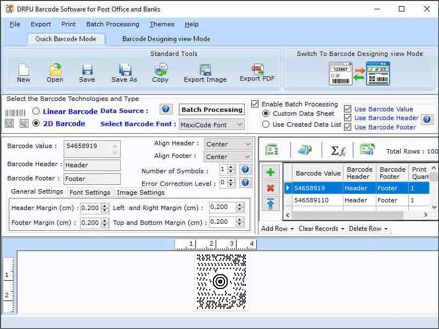Open the Select Barcode Font dropdown
439x329 pixels.
pos(212,124)
